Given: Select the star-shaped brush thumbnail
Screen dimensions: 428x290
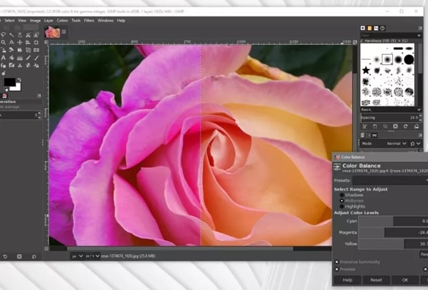Looking at the screenshot, I should (366, 70).
